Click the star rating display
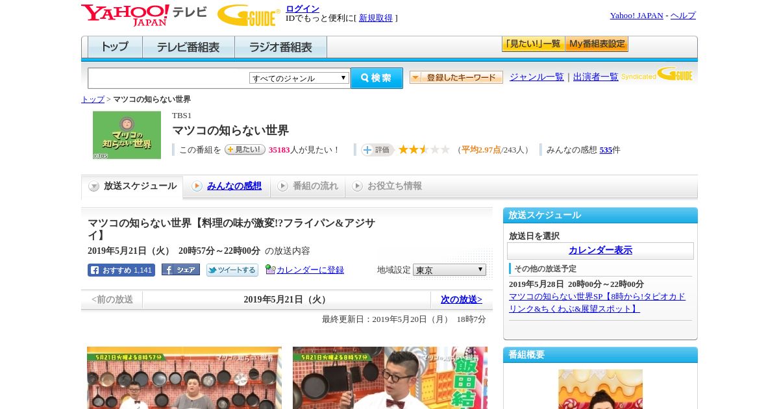 (424, 149)
